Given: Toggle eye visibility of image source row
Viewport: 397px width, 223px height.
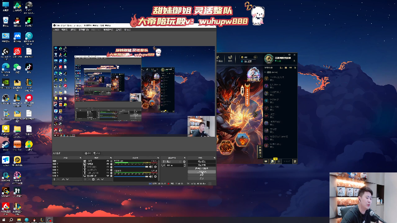Looking at the screenshot, I should coord(108,164).
